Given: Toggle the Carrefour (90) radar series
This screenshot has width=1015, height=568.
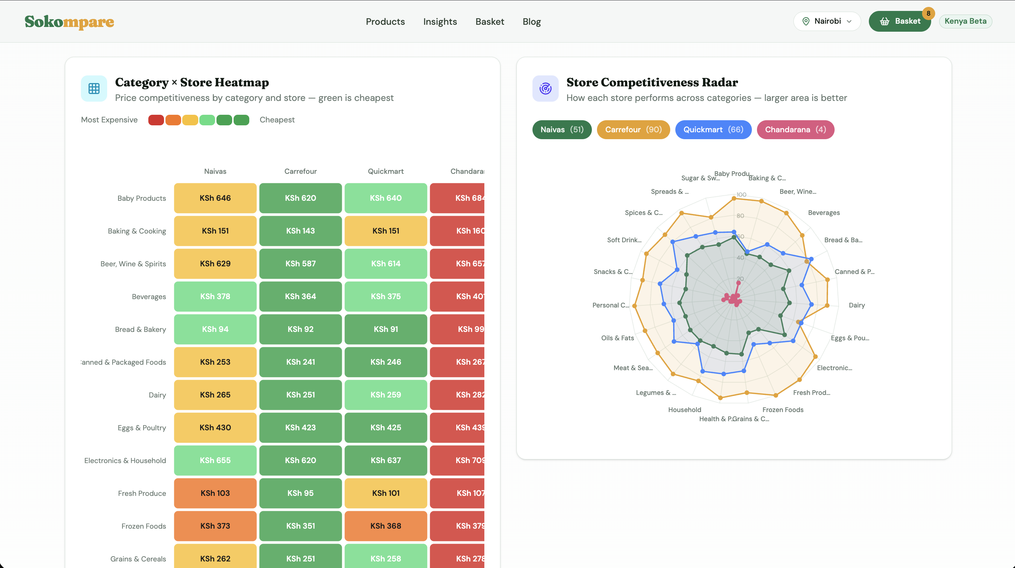Looking at the screenshot, I should pos(633,130).
